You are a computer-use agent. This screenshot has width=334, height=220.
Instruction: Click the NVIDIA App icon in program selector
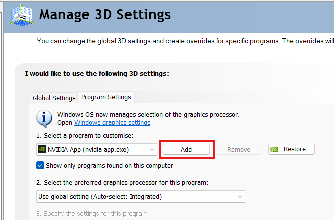point(42,149)
